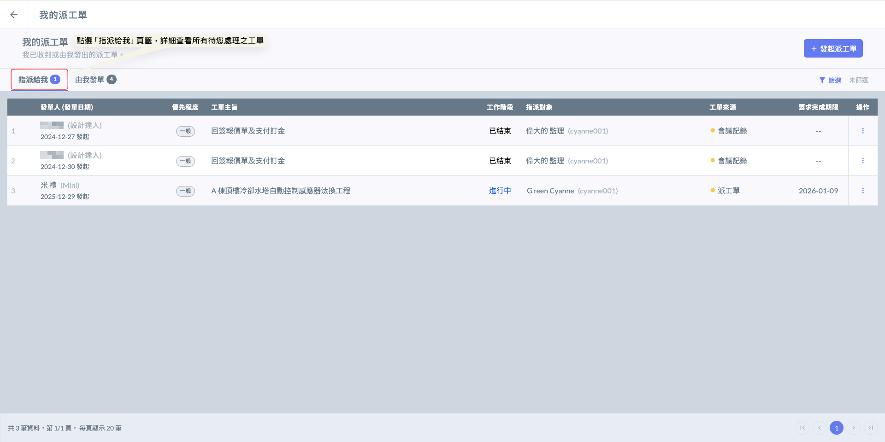Click the 要求完成期限 column header
885x442 pixels.
(818, 107)
